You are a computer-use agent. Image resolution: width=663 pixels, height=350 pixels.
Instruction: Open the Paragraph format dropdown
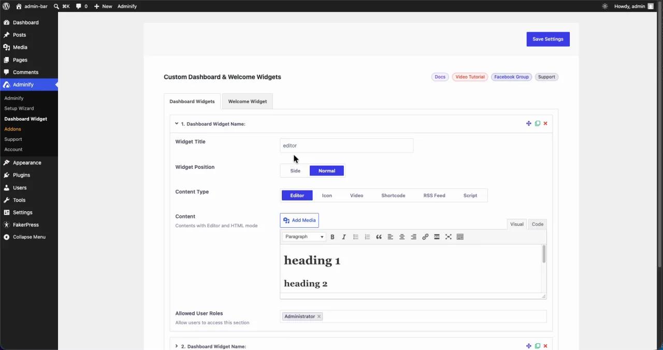click(x=304, y=237)
